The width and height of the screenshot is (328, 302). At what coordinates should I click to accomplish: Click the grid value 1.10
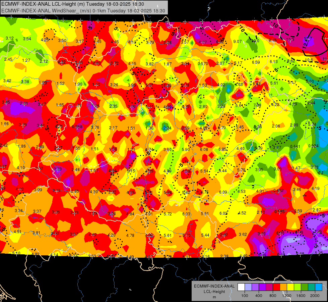pyautogui.click(x=96, y=85)
